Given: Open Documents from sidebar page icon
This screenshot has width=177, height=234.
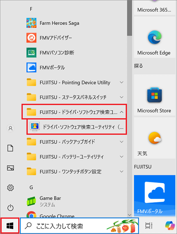Looking at the screenshot, I should [10, 148].
